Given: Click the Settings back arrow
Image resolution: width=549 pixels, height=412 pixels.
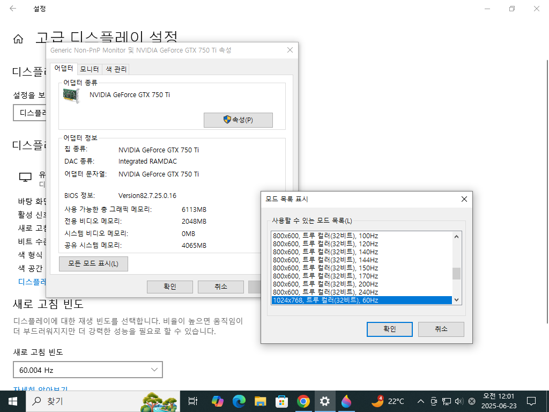Looking at the screenshot, I should pos(13,9).
